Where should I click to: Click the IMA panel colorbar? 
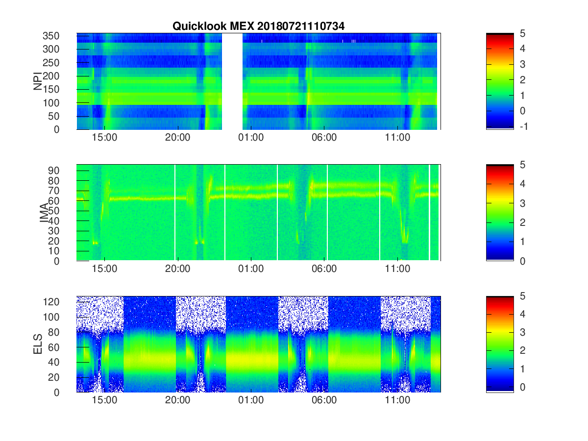(x=500, y=213)
